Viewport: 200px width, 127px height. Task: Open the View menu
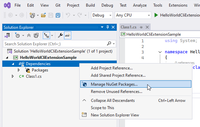tap(44, 5)
